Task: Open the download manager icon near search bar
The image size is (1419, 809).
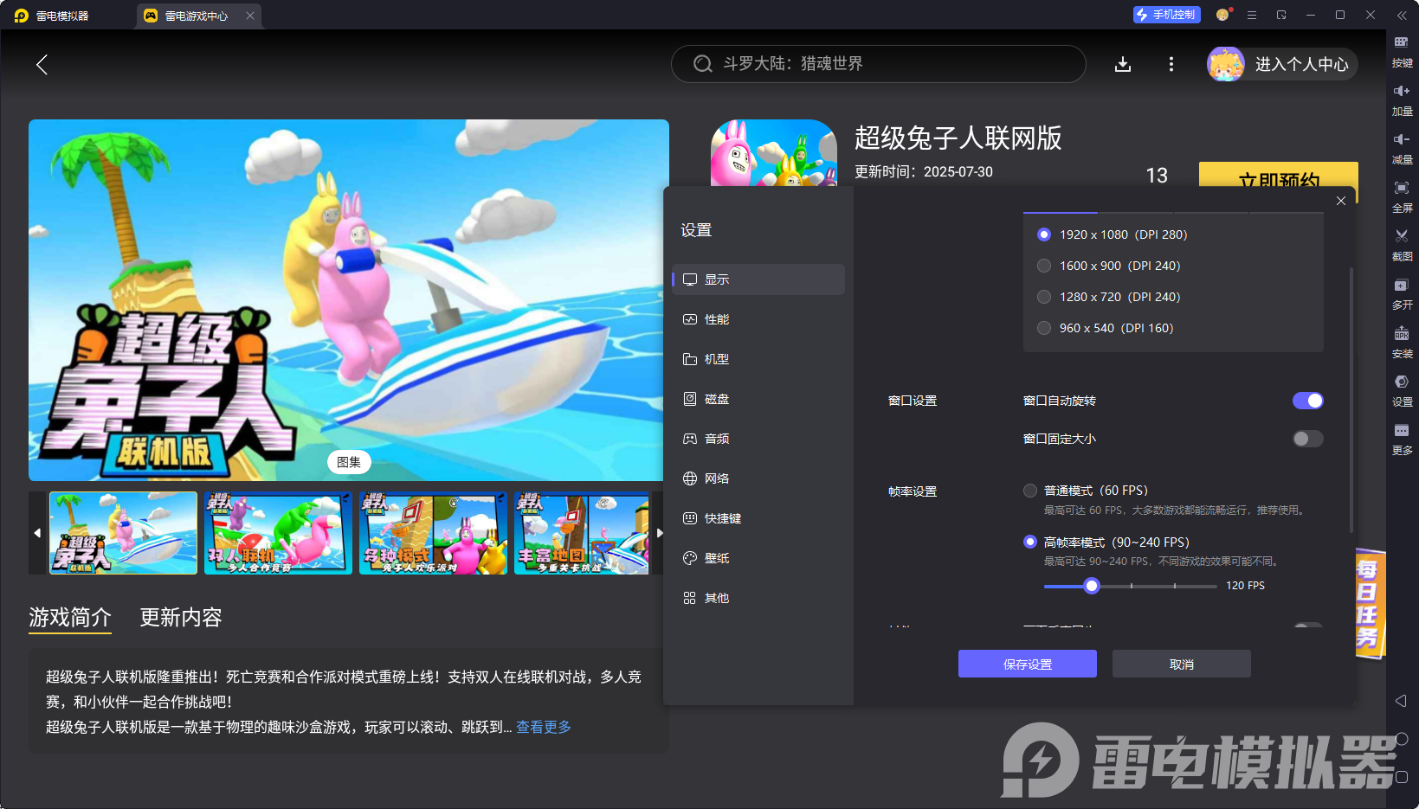Action: pos(1123,63)
